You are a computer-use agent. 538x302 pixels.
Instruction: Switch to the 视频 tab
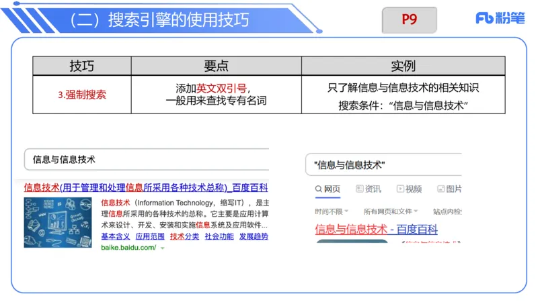[409, 189]
